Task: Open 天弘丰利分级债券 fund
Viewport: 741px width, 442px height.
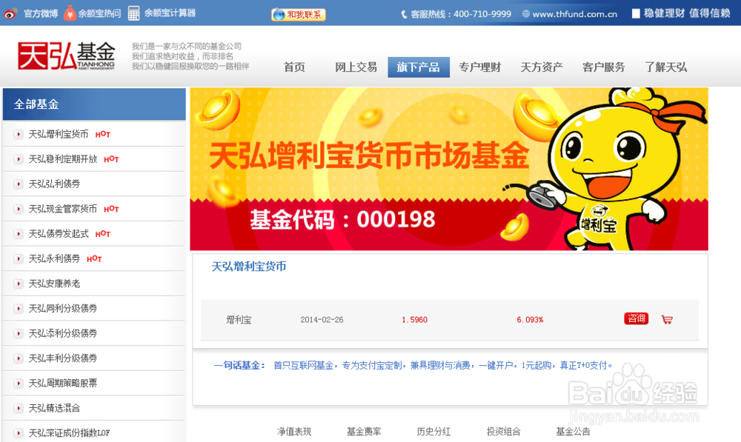Action: tap(62, 358)
